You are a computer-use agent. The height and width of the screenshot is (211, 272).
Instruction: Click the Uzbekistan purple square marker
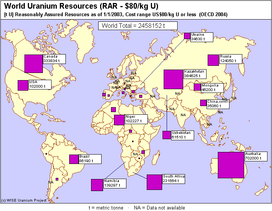tap(167, 135)
